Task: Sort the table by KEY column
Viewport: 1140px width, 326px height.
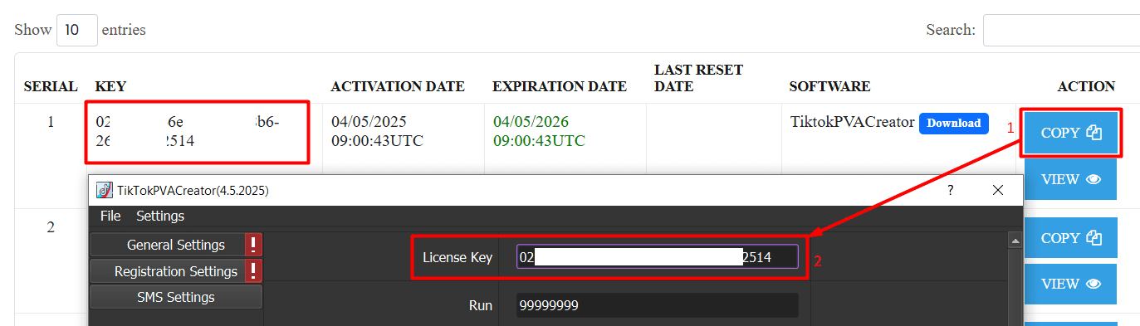Action: pyautogui.click(x=110, y=86)
